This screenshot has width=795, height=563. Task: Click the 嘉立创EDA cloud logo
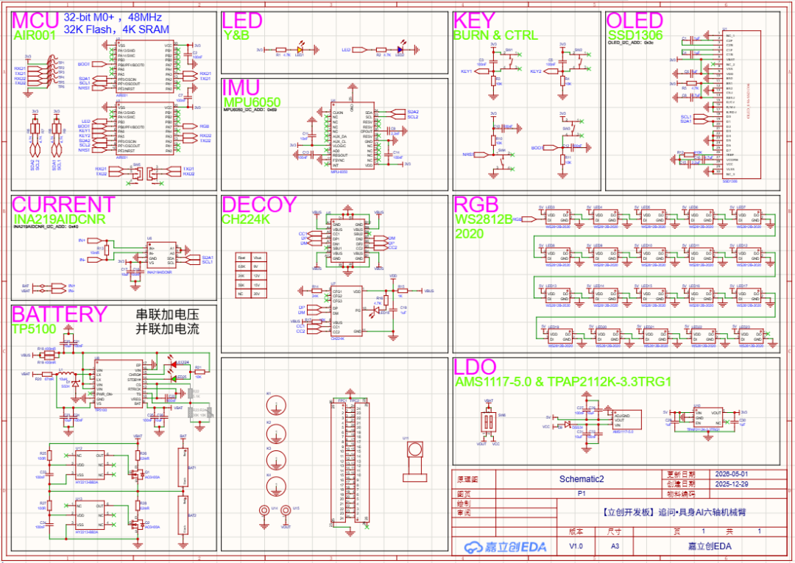(x=506, y=547)
